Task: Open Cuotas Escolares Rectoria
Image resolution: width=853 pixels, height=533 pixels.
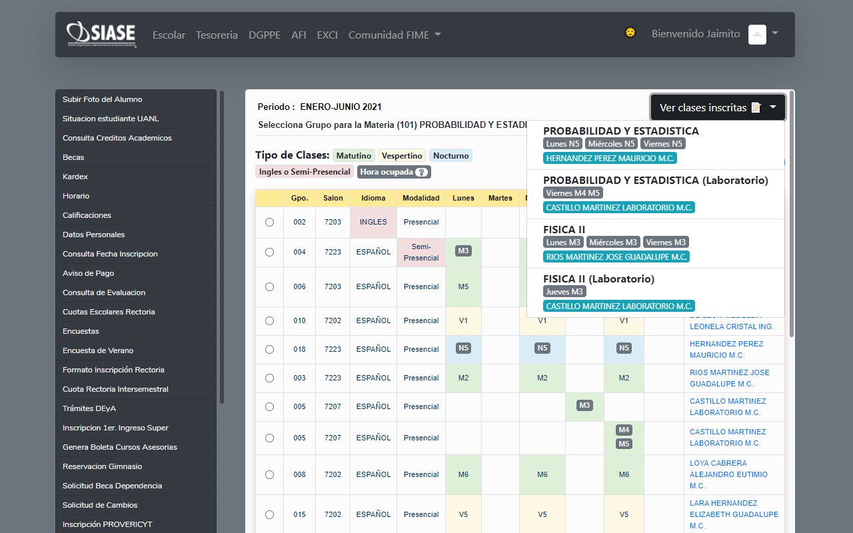Action: pos(136,312)
